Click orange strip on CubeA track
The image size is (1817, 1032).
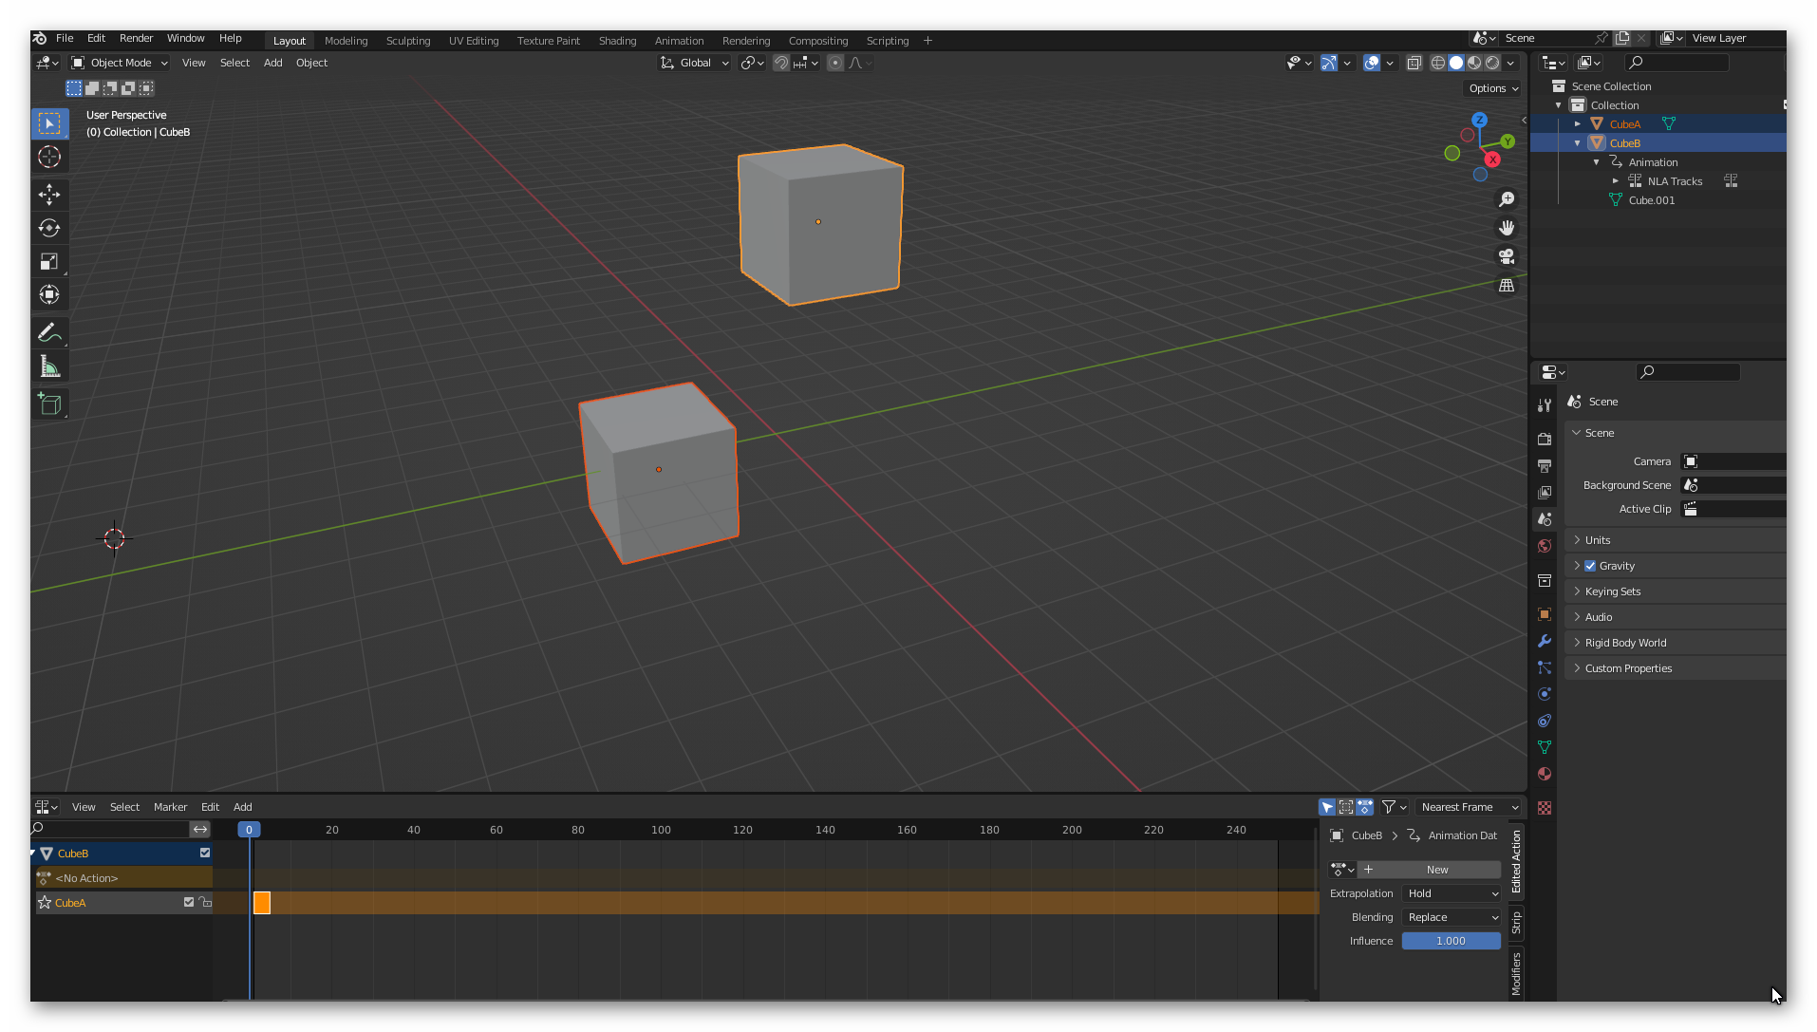click(x=262, y=903)
